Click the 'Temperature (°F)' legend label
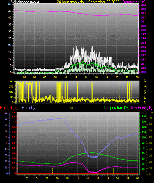The image size is (154, 183). click(x=116, y=108)
